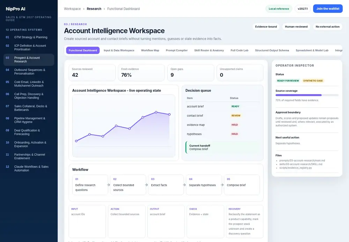Click the CHECK Evidence + state card
The image size is (349, 242).
pos(205,221)
